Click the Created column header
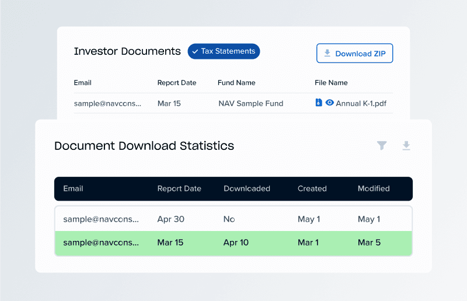467x301 pixels. tap(312, 188)
